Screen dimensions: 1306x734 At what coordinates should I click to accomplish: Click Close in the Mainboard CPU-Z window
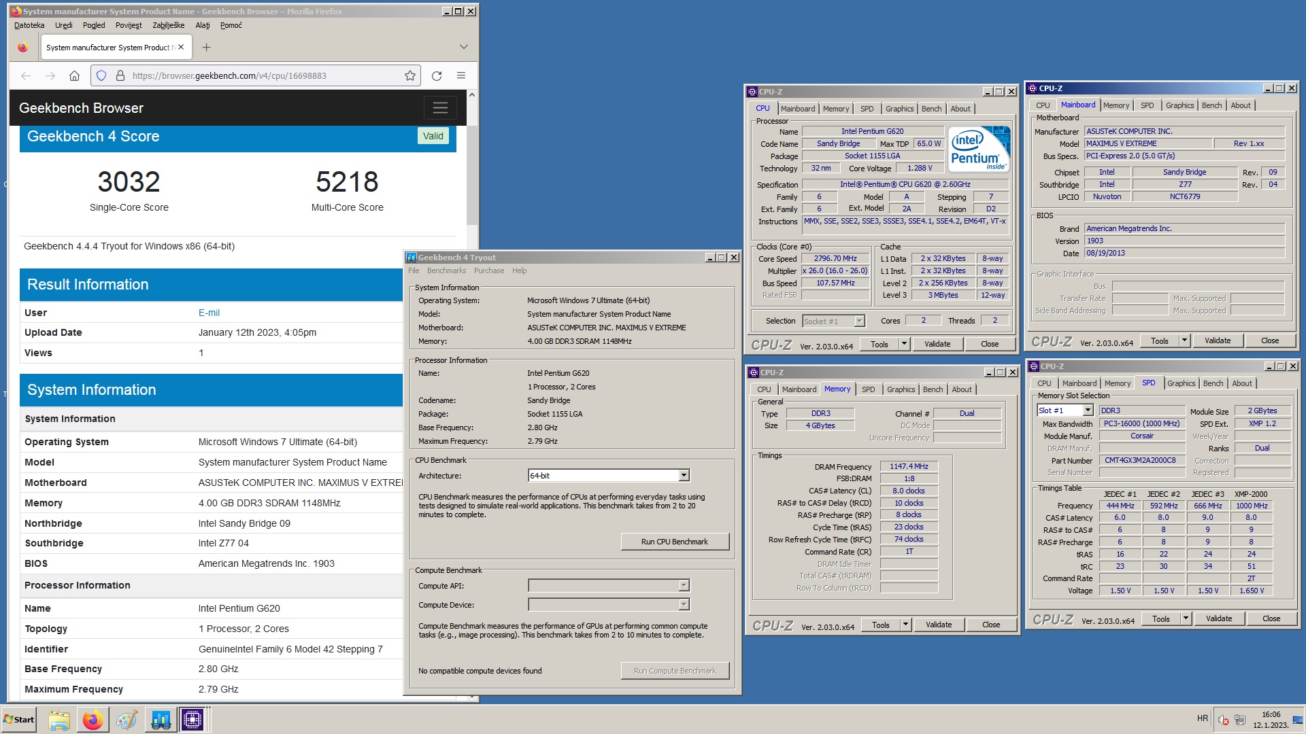[x=1270, y=341]
